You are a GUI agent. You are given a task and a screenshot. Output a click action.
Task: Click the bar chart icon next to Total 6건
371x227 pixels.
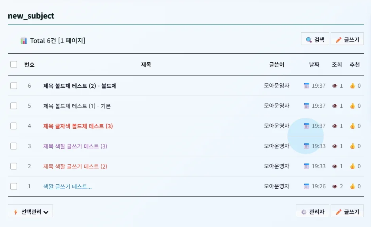24,41
